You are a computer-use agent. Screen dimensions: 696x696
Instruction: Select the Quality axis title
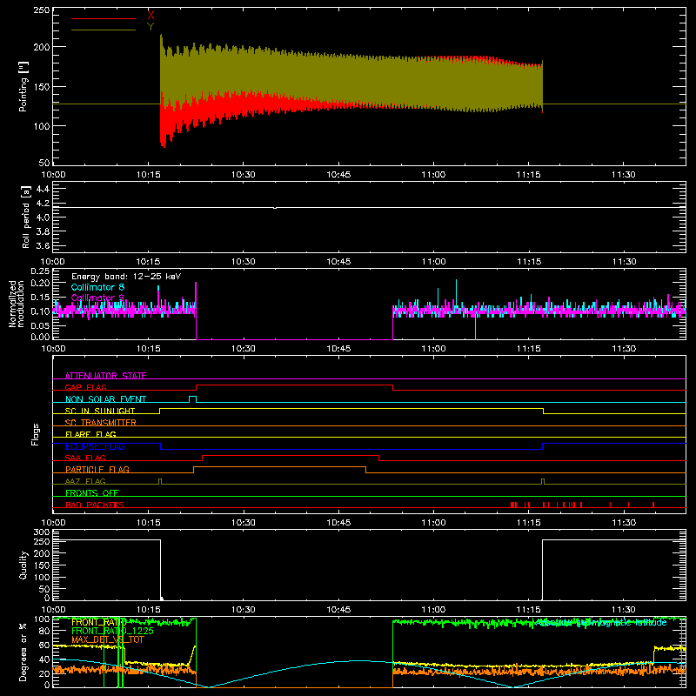[23, 565]
